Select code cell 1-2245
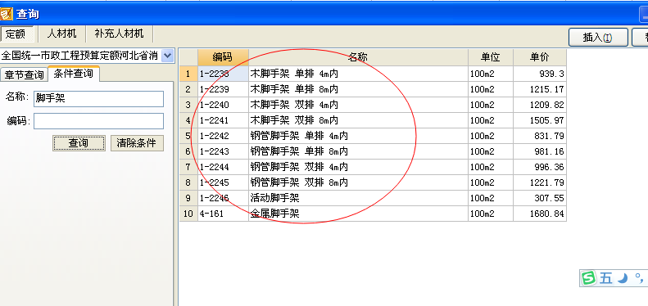The width and height of the screenshot is (648, 306). tap(223, 182)
